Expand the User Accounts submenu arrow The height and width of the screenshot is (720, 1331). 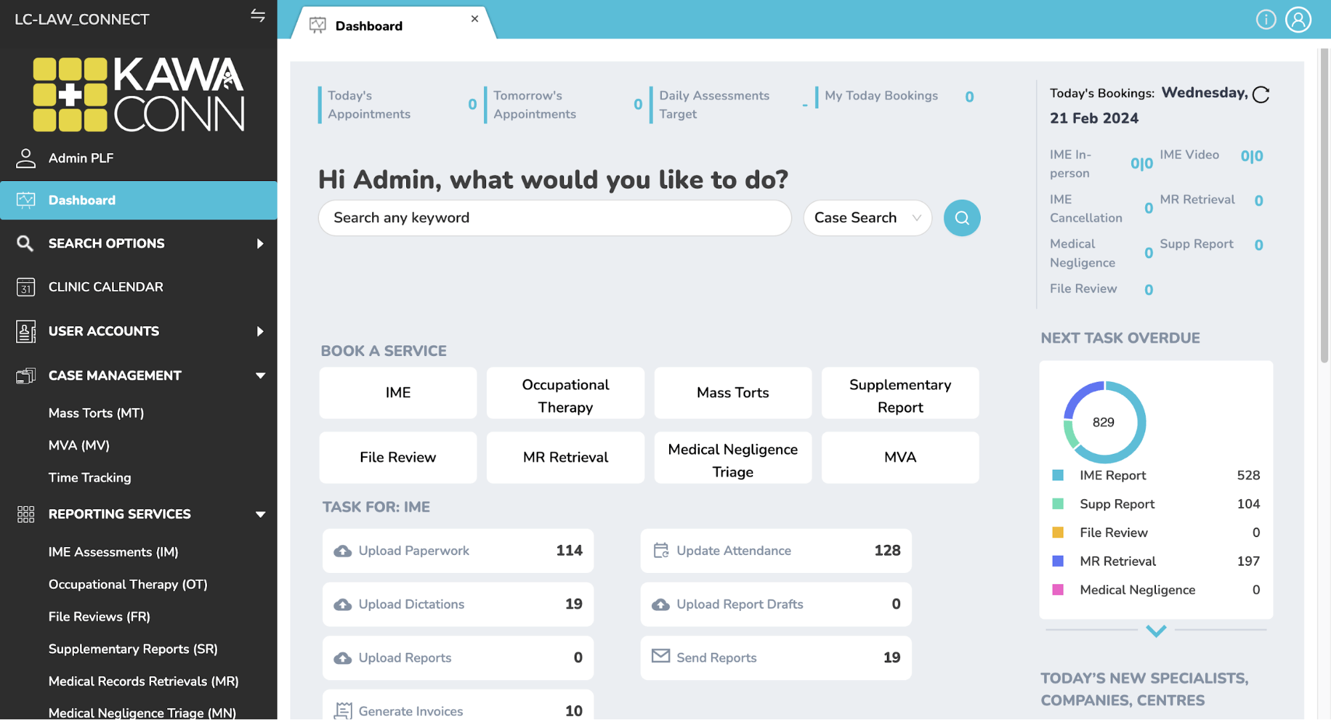click(260, 331)
